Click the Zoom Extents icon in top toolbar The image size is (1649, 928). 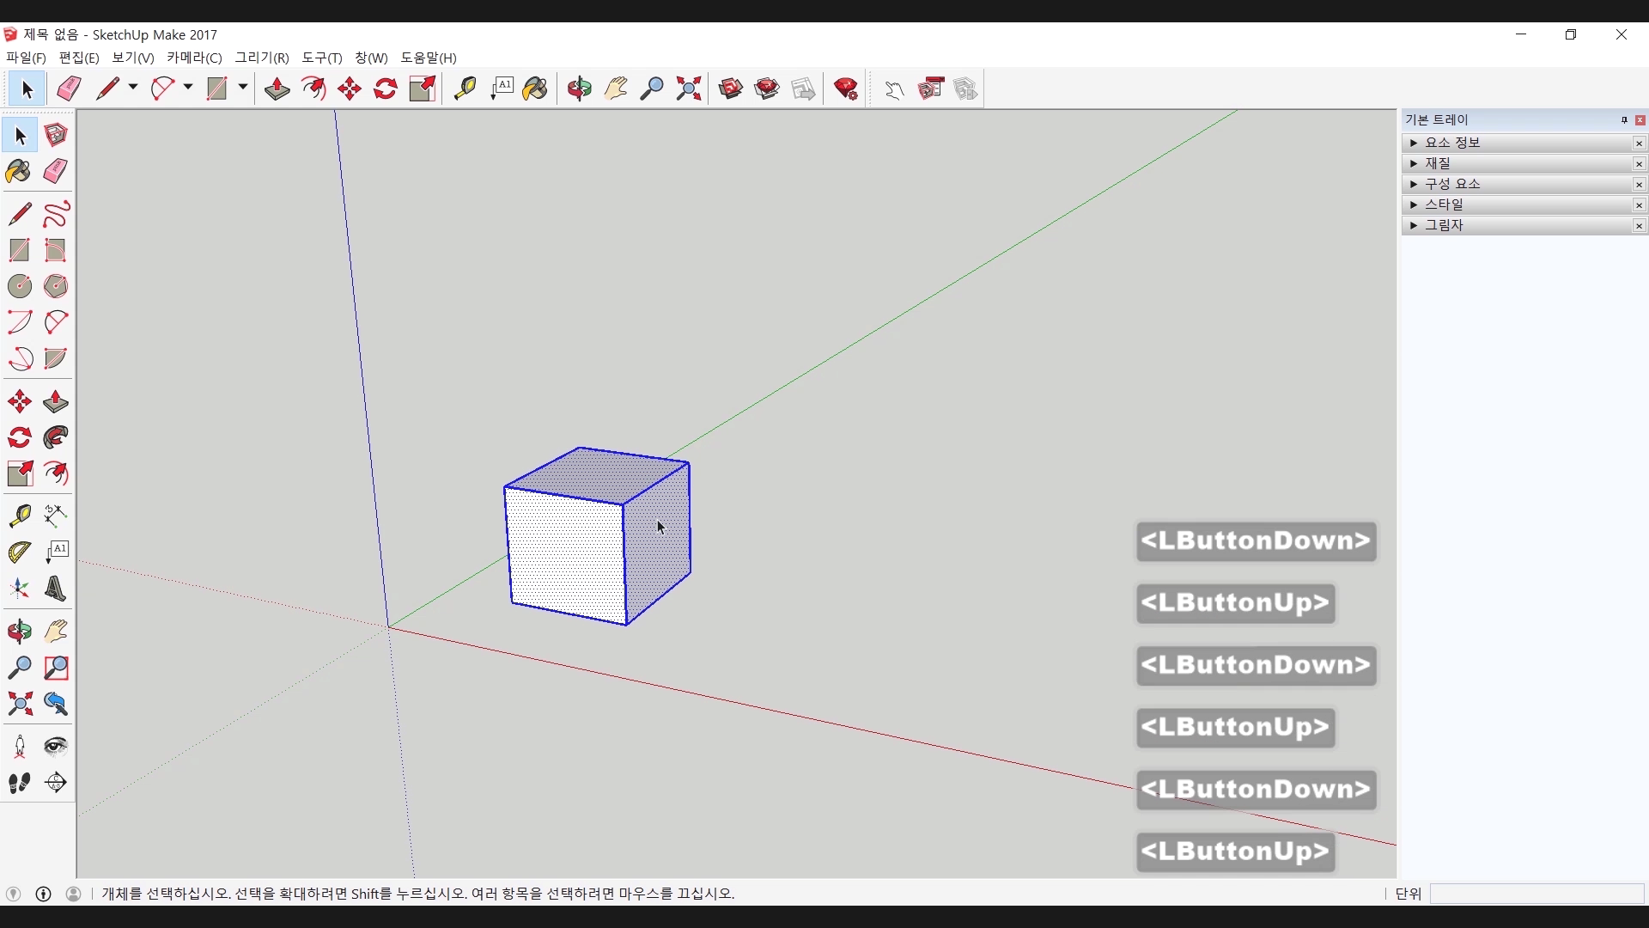coord(689,89)
